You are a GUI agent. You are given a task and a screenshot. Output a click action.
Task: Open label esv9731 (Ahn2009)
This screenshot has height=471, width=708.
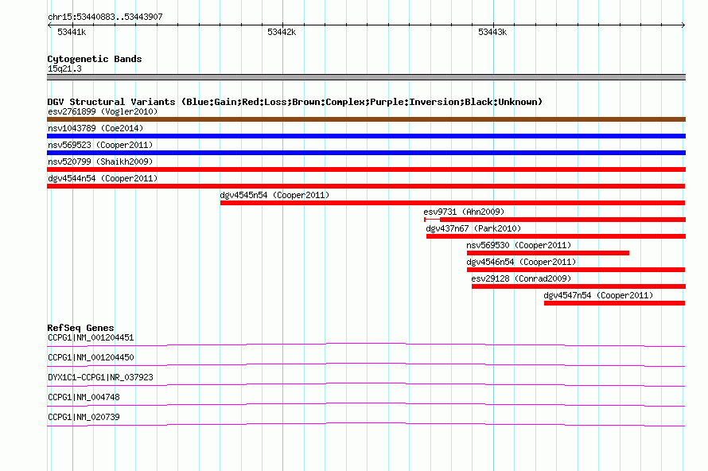click(x=464, y=212)
